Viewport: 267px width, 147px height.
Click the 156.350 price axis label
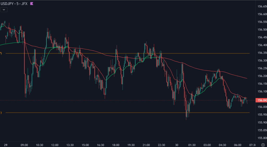[x=262, y=53]
